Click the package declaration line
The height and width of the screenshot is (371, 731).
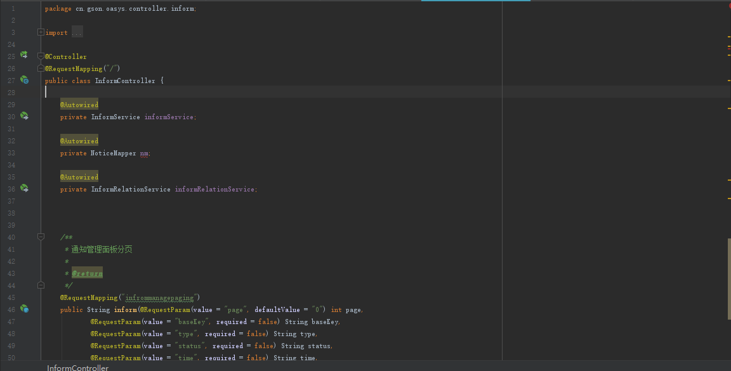tap(121, 8)
